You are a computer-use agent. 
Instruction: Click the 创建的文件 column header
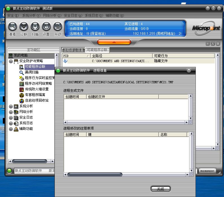122,97
